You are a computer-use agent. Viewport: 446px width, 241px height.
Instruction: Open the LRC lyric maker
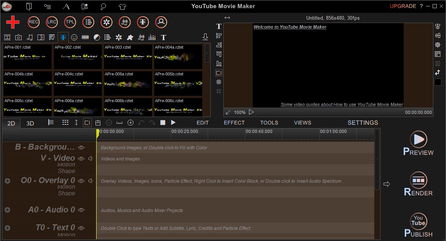click(52, 22)
